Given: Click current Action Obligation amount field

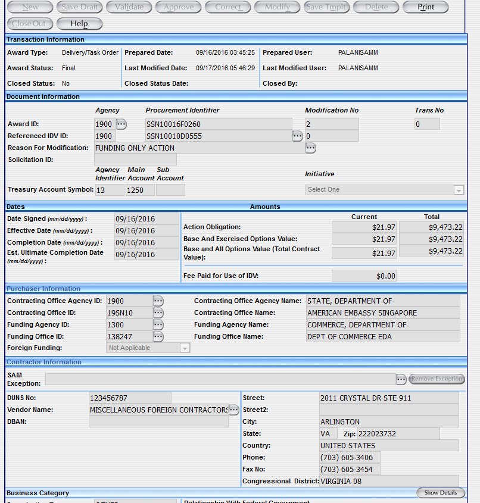Looking at the screenshot, I should [x=364, y=227].
